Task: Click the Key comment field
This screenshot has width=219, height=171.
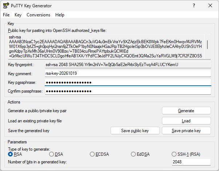Action: pos(128,73)
